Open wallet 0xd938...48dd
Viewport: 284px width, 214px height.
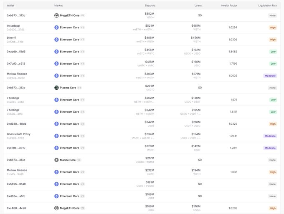click(16, 124)
